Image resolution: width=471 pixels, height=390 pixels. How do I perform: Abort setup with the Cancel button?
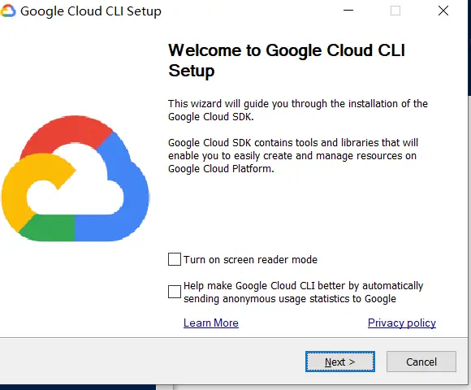tap(421, 362)
